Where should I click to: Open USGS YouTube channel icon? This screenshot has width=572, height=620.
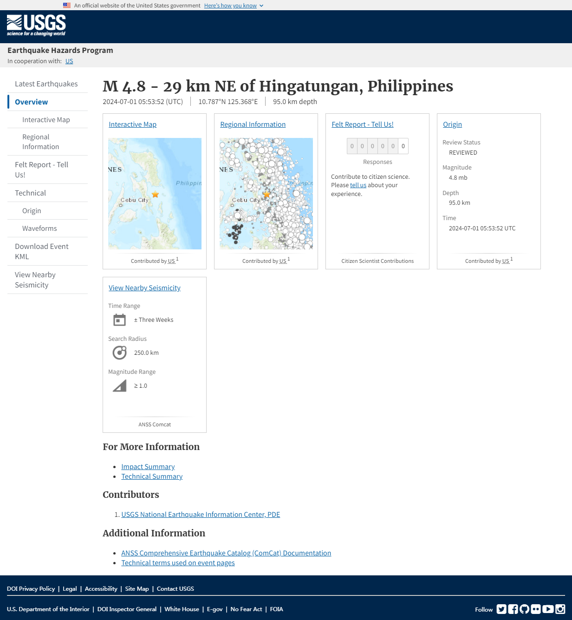tap(548, 609)
